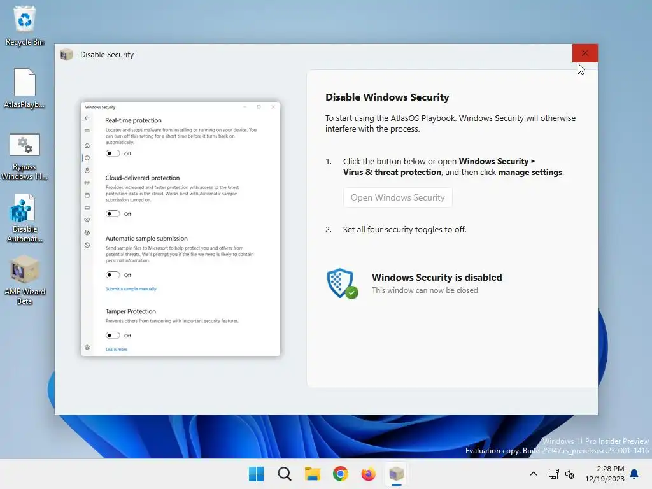Viewport: 652px width, 489px height.
Task: Open the notifications bell icon
Action: point(635,474)
